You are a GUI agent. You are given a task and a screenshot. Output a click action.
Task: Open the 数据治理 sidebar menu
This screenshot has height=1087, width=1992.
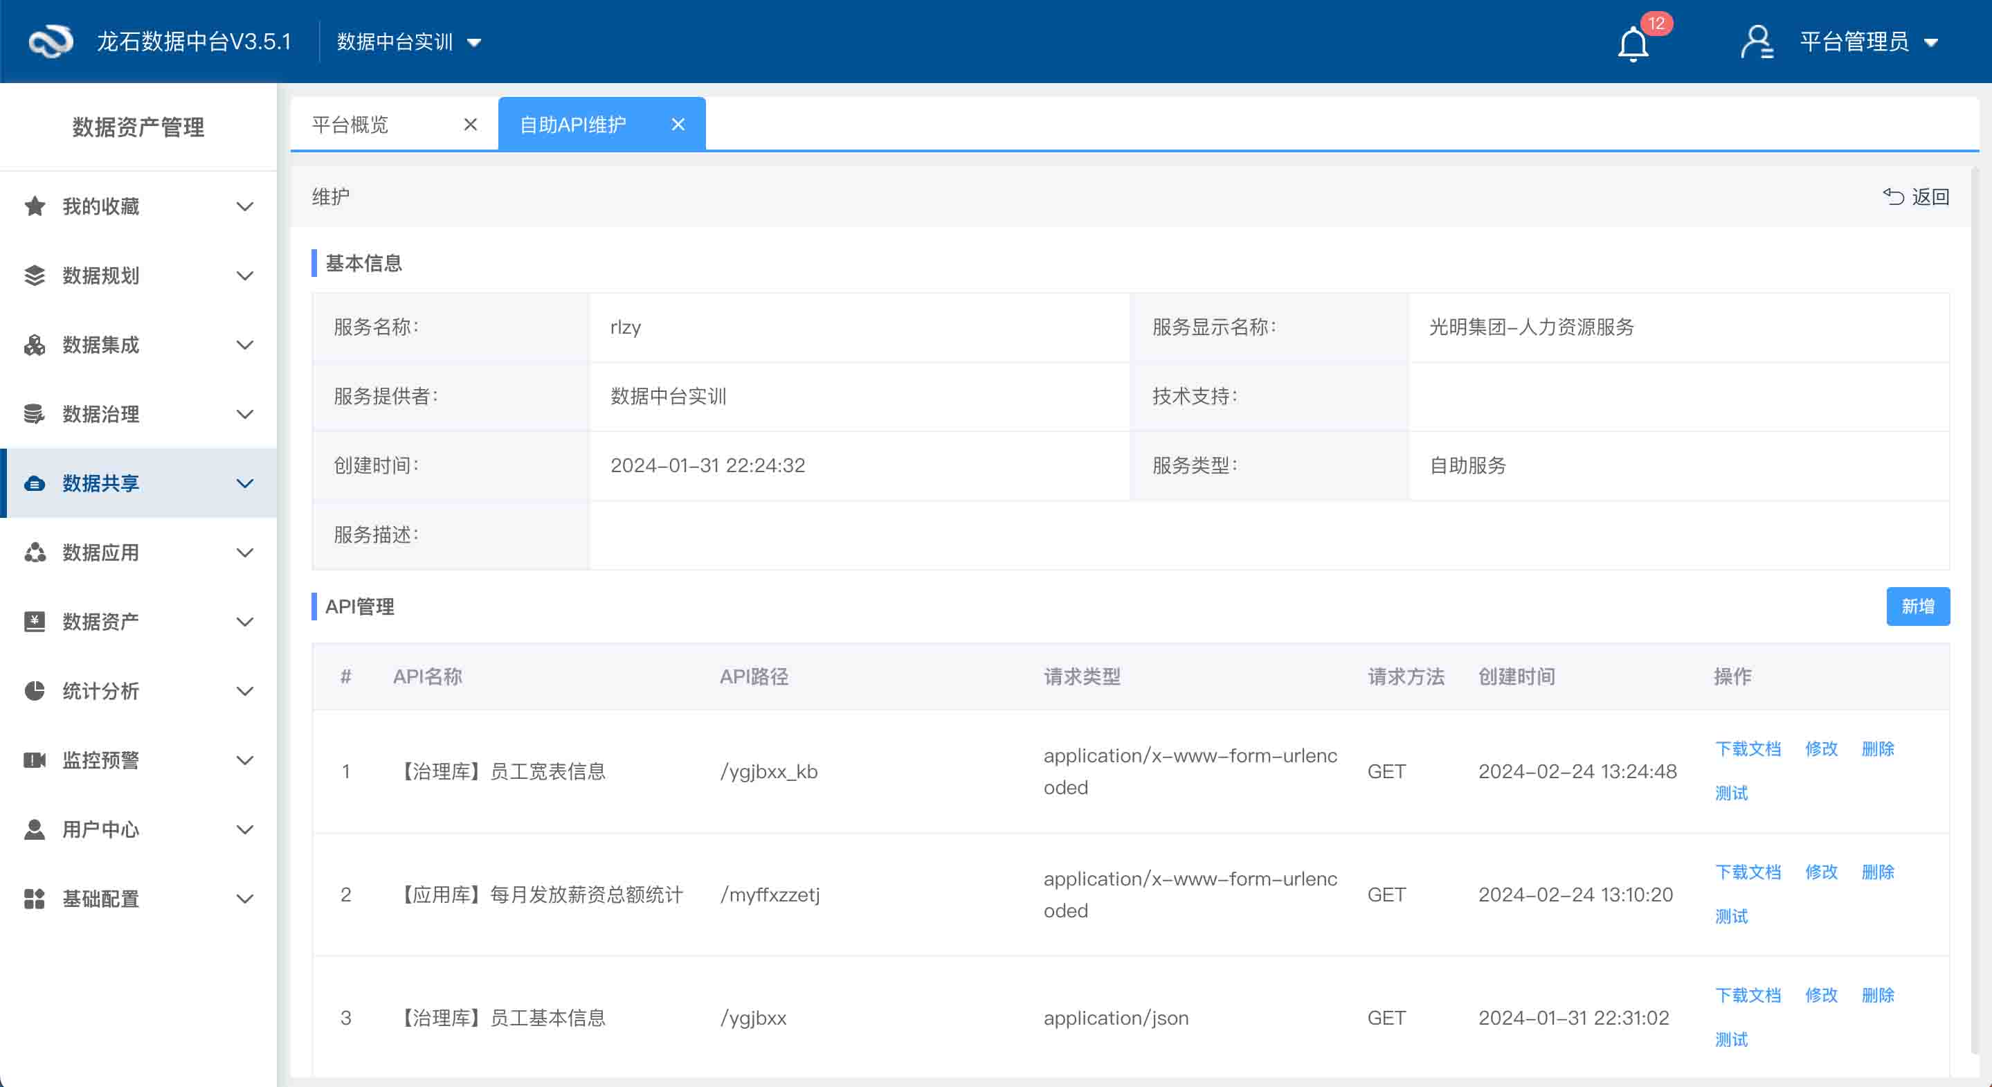tap(138, 414)
